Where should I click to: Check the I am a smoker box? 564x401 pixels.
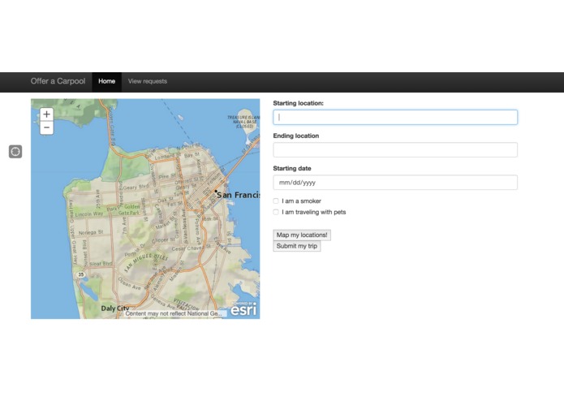click(x=276, y=201)
